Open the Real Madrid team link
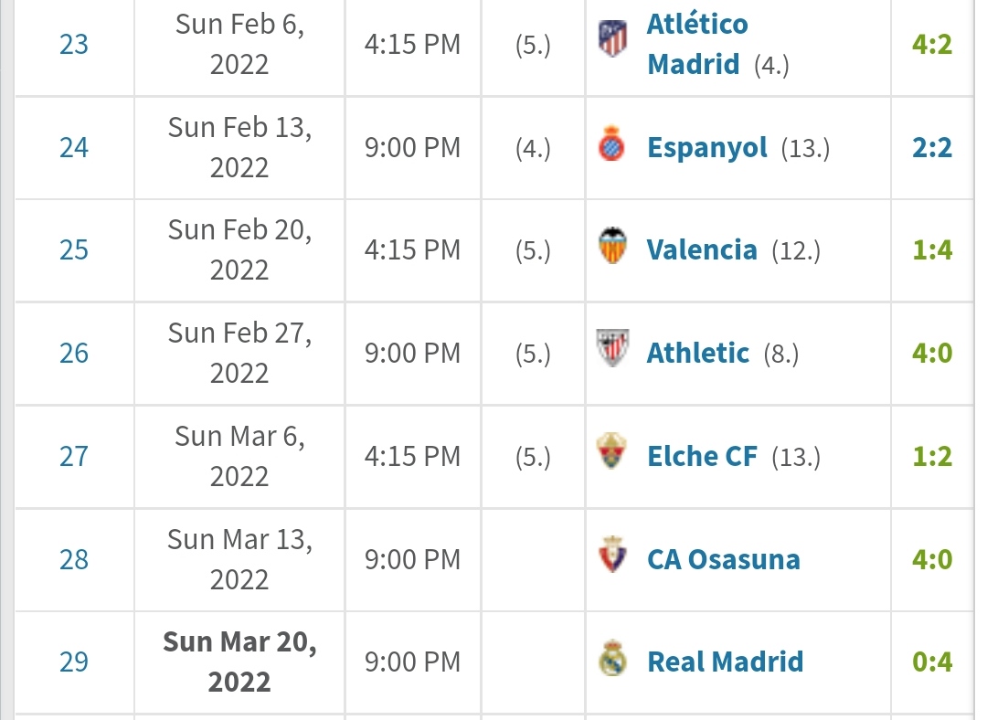The image size is (987, 720). (x=725, y=662)
